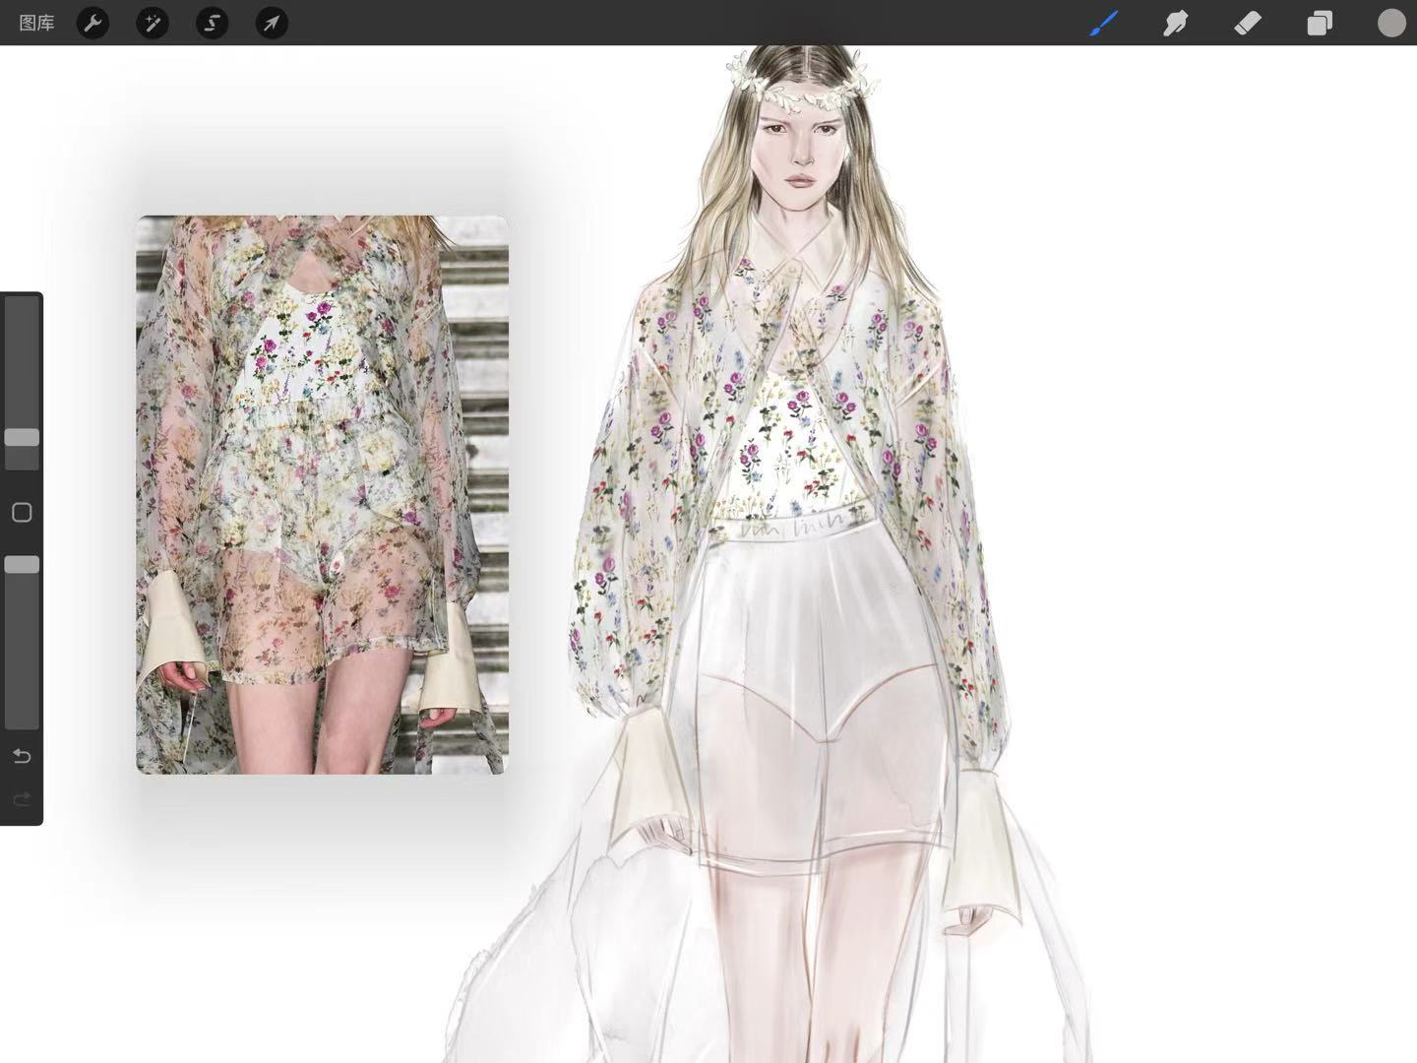The height and width of the screenshot is (1063, 1417).
Task: Activate the Transform arrow tool
Action: coord(272,23)
